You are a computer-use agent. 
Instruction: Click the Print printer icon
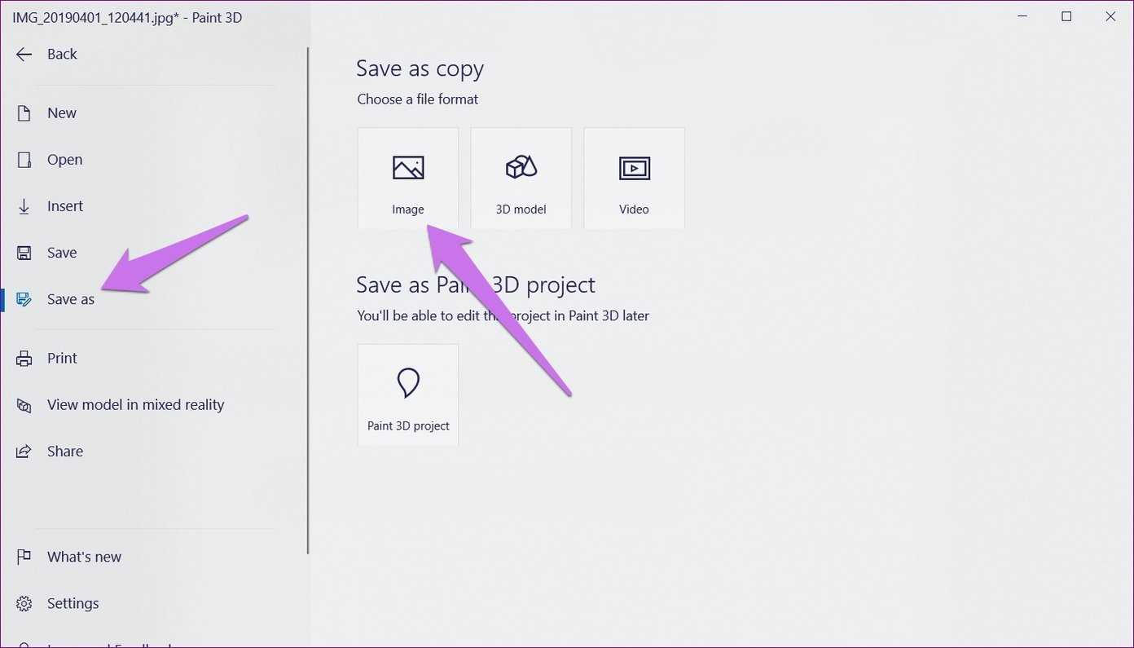coord(24,358)
